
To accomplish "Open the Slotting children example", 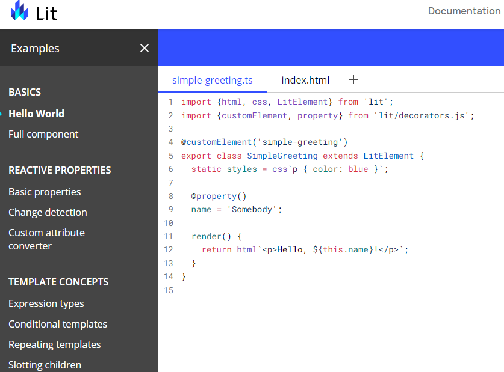I will click(x=45, y=365).
